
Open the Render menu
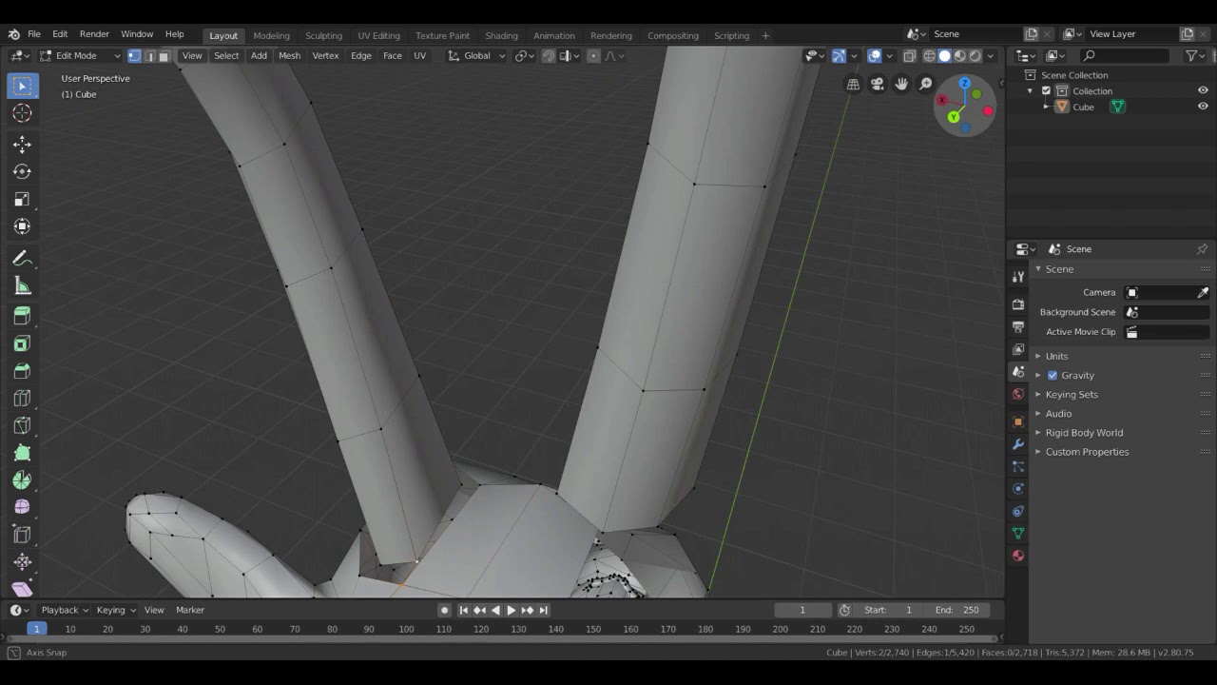pos(94,34)
